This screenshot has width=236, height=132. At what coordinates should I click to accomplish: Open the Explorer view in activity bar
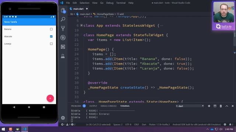point(63,11)
